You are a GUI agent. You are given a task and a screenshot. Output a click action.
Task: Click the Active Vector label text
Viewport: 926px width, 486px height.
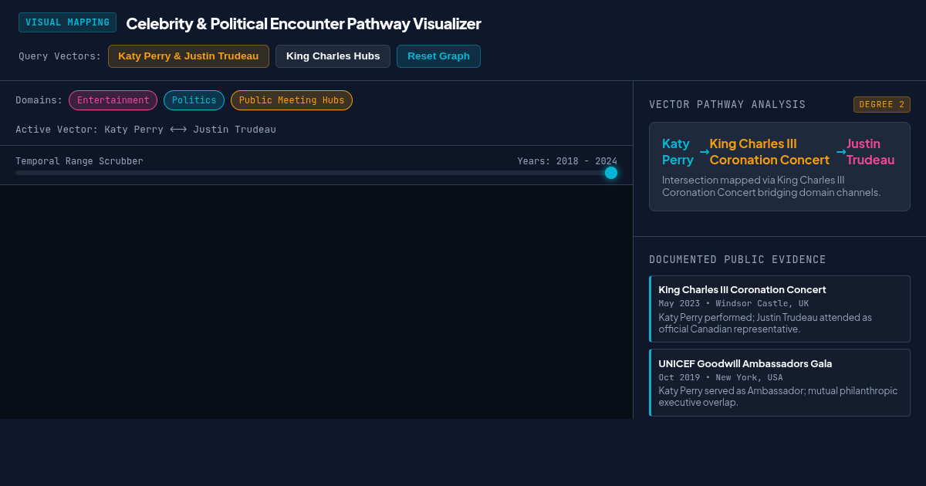(x=146, y=130)
